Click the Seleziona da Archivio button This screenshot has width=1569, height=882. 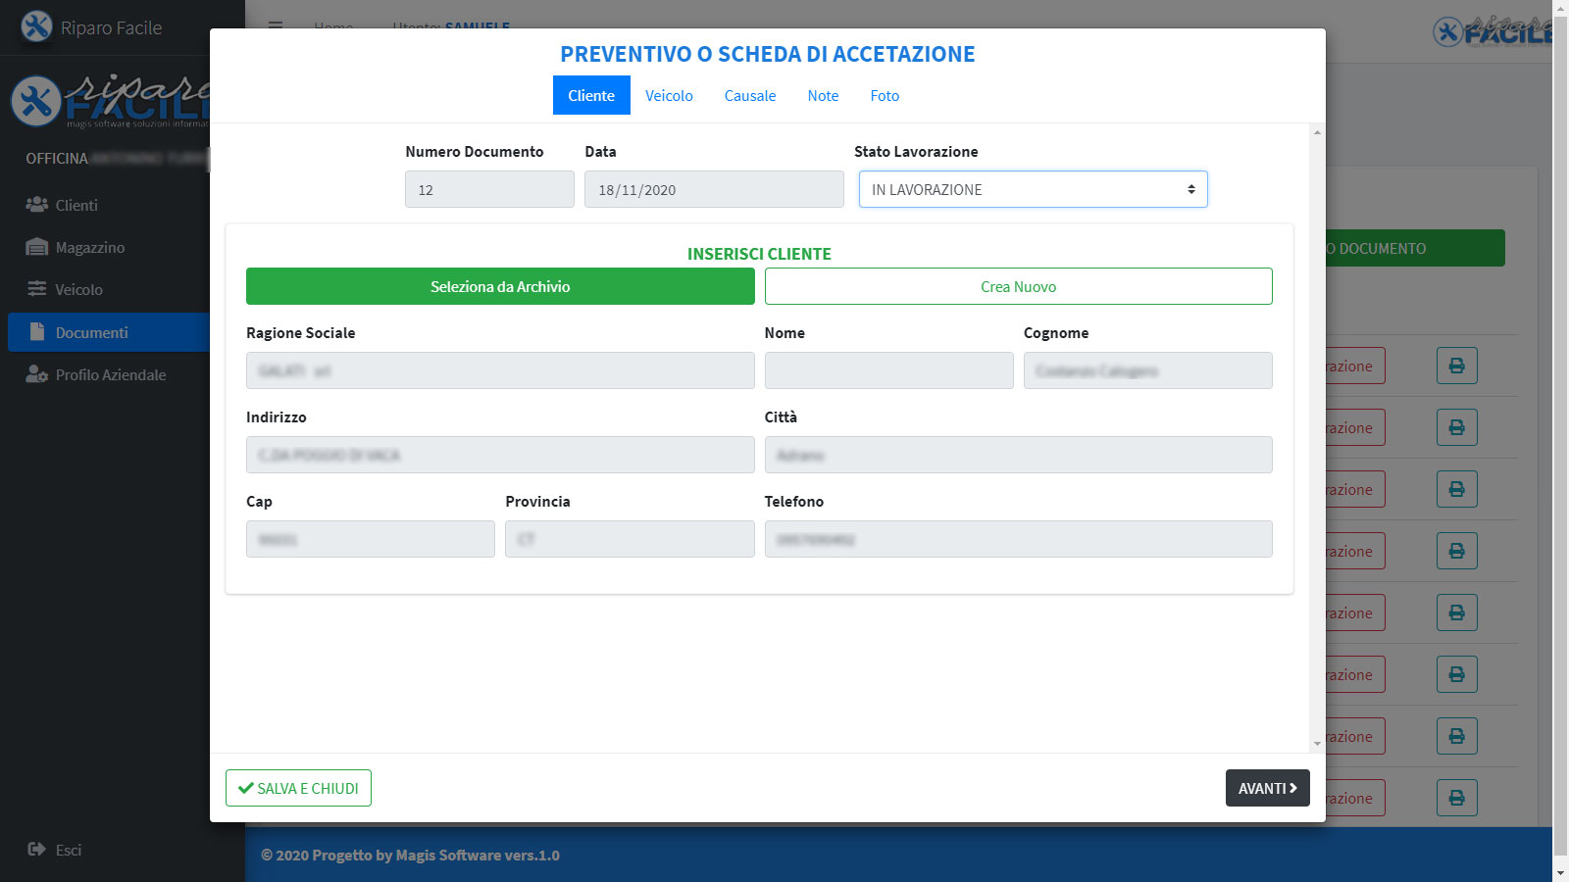pos(500,286)
